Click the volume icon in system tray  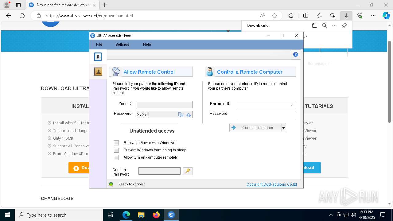click(x=353, y=215)
